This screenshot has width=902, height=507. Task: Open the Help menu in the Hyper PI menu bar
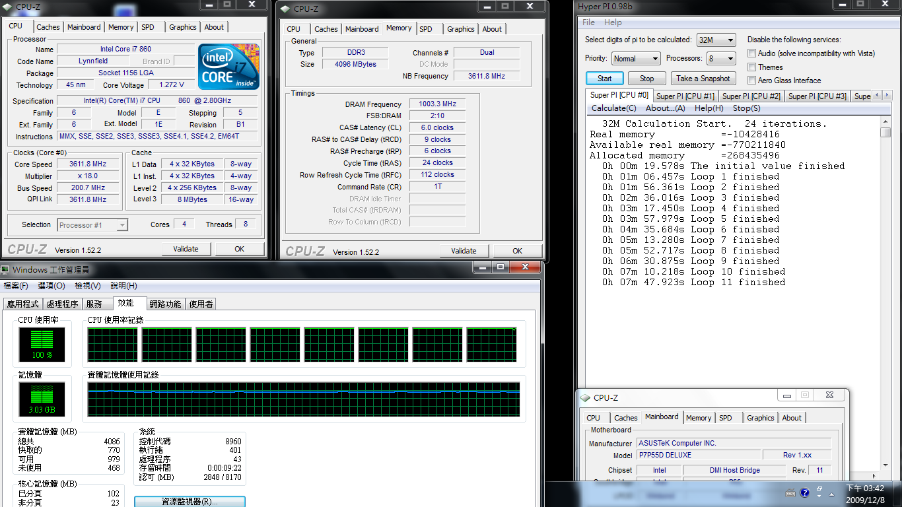pyautogui.click(x=613, y=22)
